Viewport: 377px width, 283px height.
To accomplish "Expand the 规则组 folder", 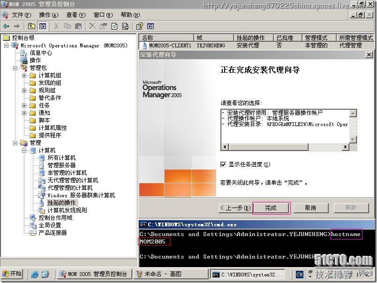I will pos(24,90).
